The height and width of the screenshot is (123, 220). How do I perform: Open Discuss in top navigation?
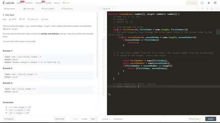point(57,3)
